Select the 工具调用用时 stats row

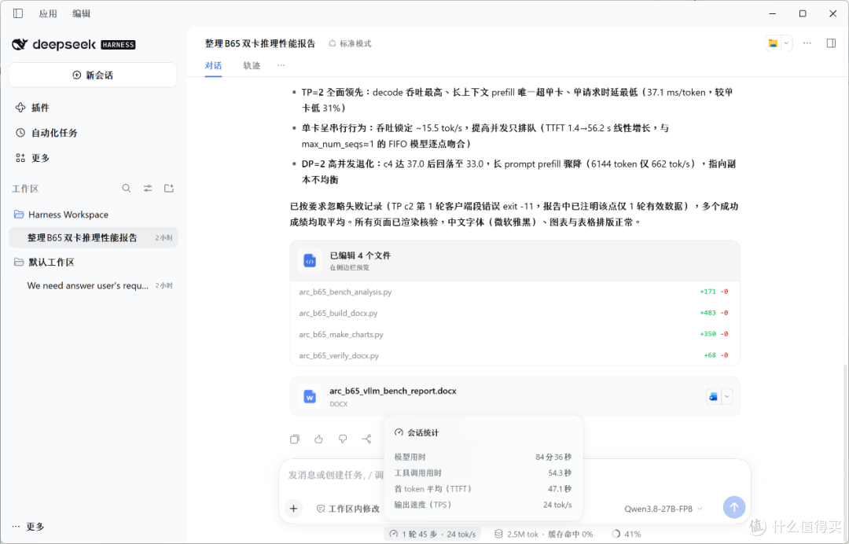[x=483, y=472]
